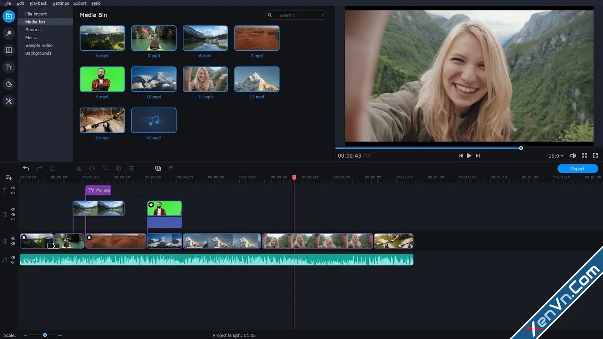603x339 pixels.
Task: Toggle fullscreen preview icon
Action: (x=584, y=156)
